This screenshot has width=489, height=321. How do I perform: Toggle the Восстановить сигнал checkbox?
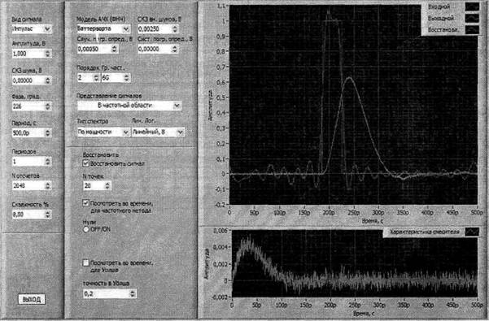coord(85,163)
